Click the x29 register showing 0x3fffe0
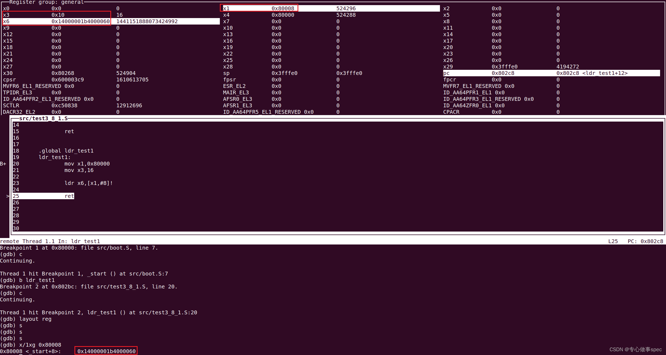This screenshot has width=666, height=355. [503, 67]
